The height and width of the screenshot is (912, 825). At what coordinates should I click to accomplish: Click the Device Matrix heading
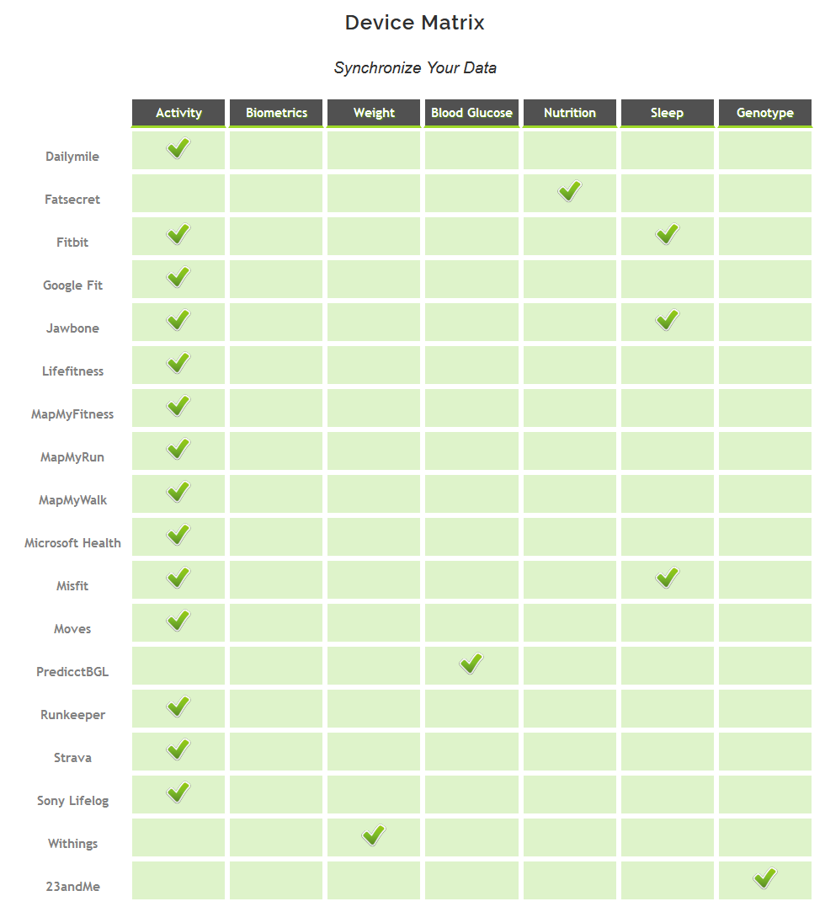pyautogui.click(x=414, y=23)
